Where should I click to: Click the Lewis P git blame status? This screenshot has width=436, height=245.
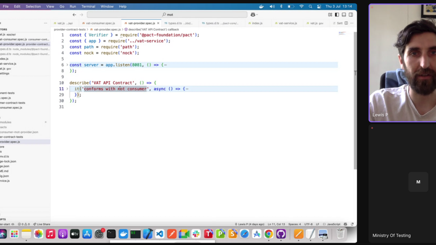point(250,224)
